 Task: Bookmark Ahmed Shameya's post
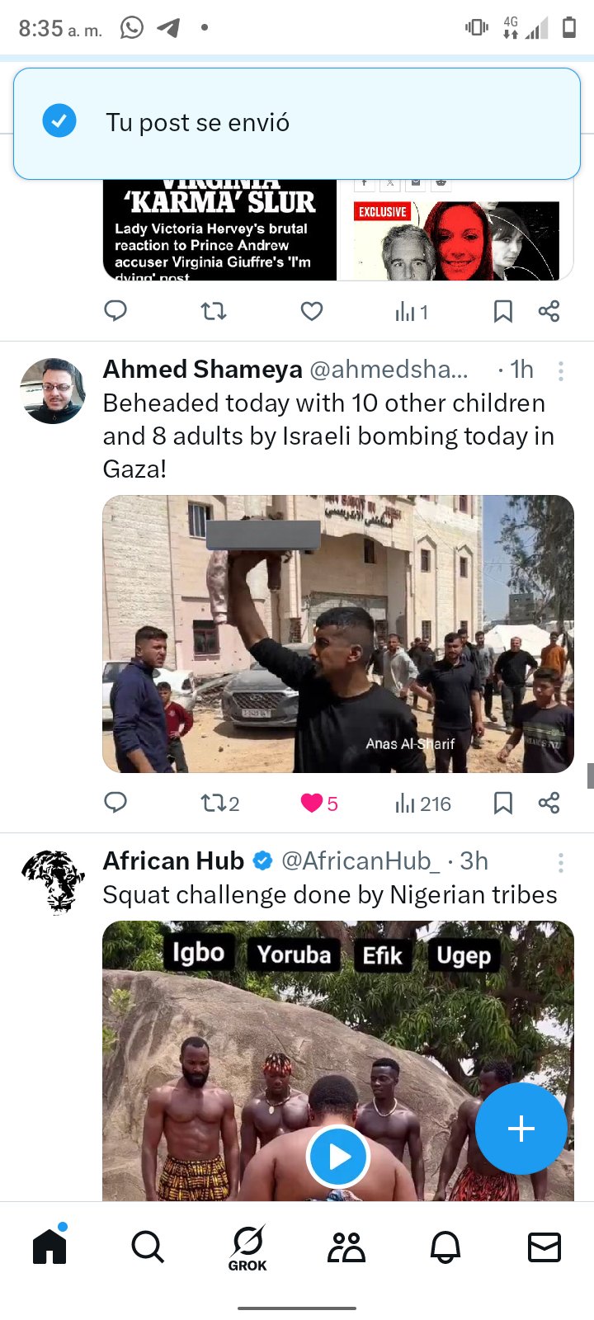(x=502, y=803)
